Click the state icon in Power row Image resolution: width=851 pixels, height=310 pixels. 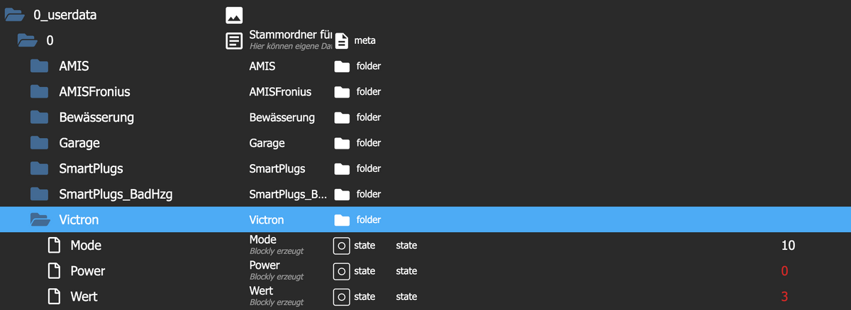(342, 271)
